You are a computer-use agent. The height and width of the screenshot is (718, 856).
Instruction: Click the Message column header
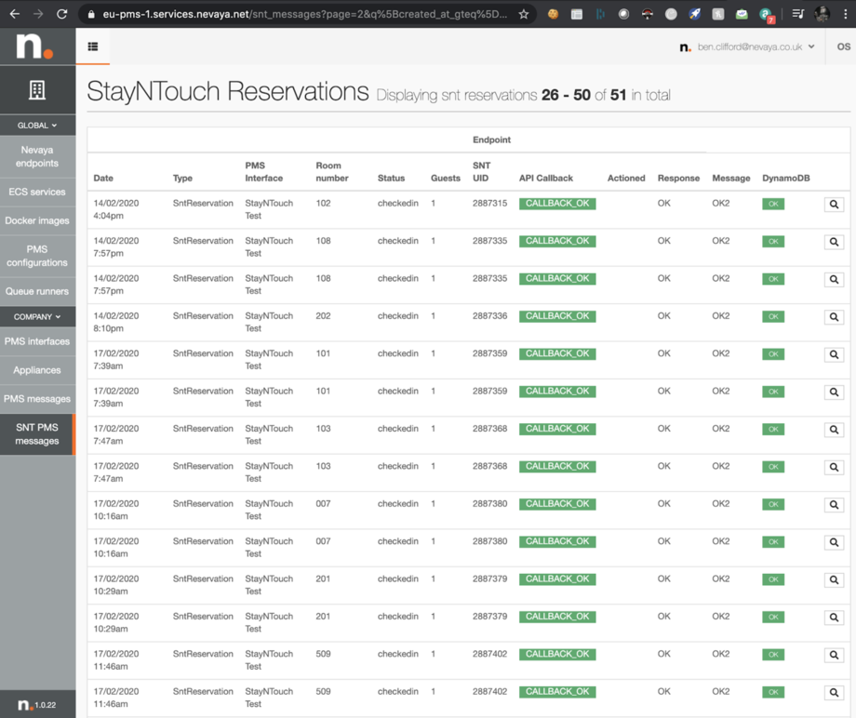pyautogui.click(x=731, y=178)
